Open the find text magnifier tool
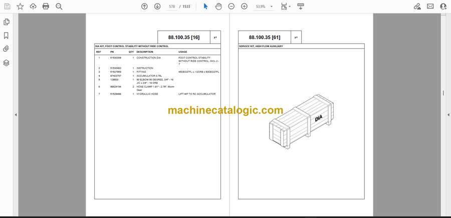This screenshot has width=451, height=218. click(59, 7)
